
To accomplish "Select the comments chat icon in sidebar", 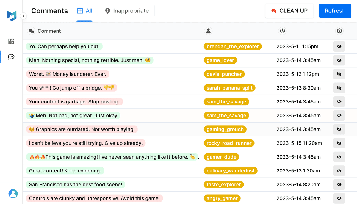I will point(11,57).
